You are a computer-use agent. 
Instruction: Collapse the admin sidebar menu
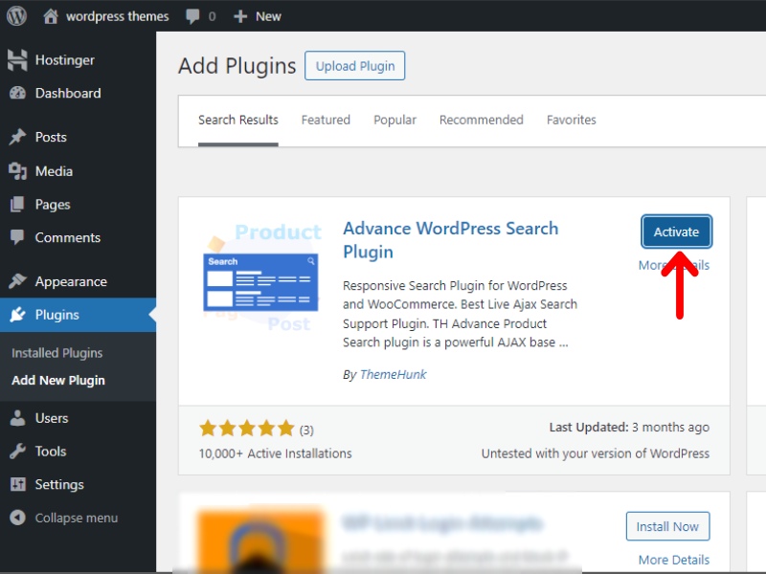pos(79,518)
